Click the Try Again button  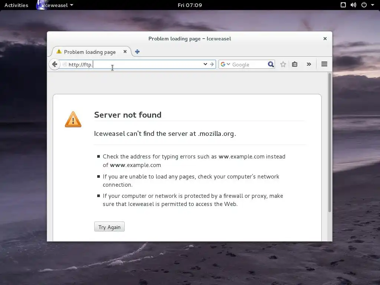tap(109, 227)
